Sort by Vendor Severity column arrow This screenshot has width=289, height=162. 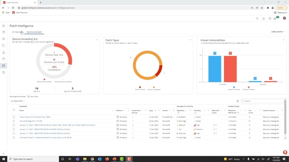coord(278,111)
